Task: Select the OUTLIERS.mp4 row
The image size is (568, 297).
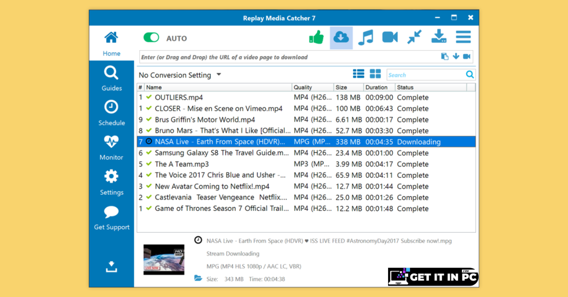Action: tap(306, 97)
